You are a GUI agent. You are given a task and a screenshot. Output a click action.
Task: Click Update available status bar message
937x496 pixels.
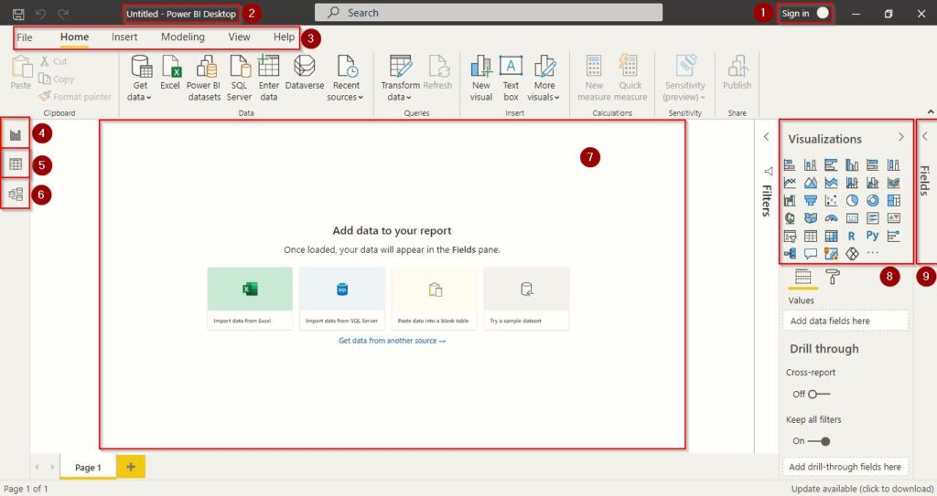coord(862,489)
